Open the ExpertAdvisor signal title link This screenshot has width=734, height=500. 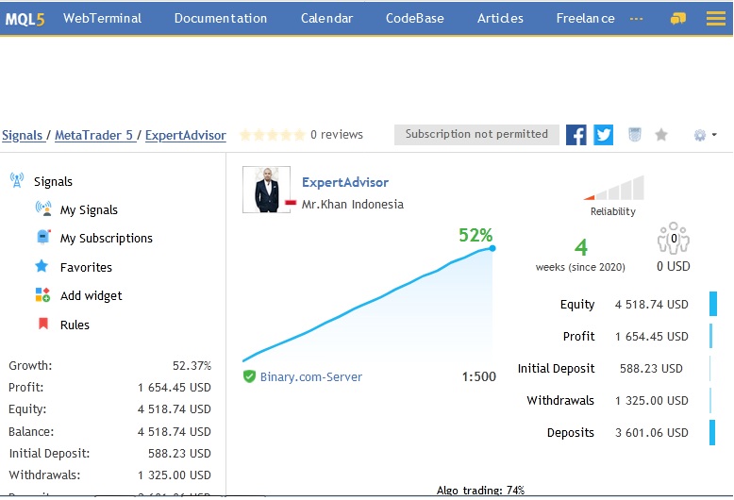345,182
